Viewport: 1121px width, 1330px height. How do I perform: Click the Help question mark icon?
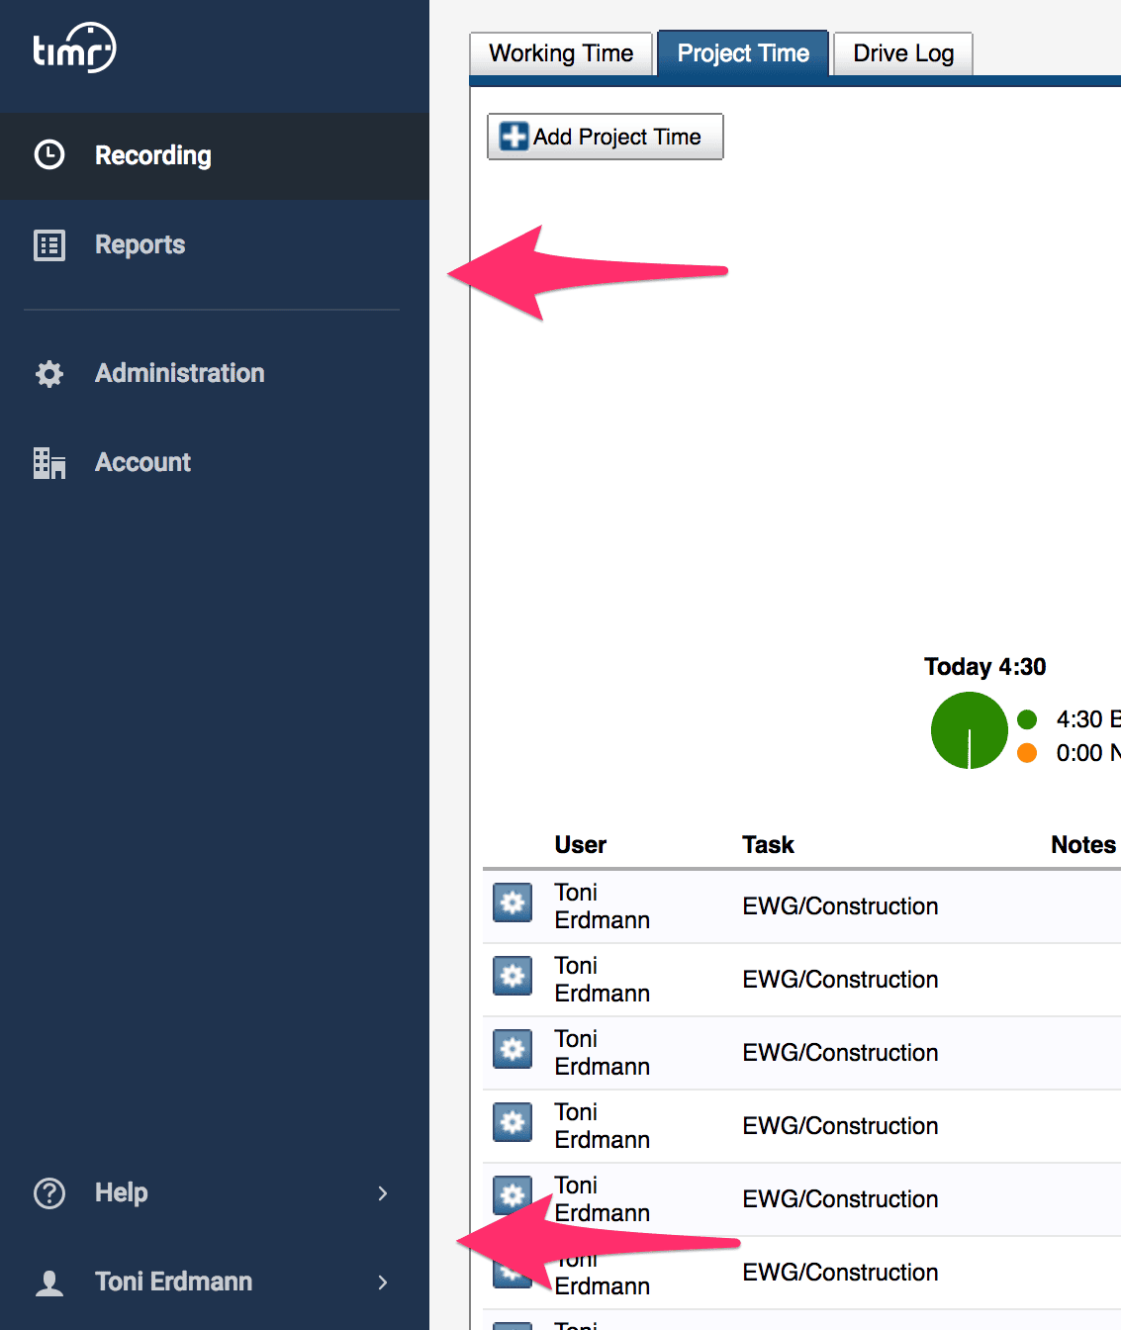coord(49,1193)
